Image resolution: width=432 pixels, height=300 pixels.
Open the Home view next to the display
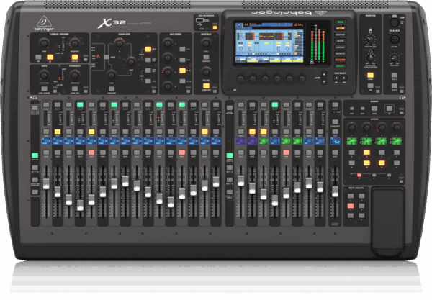tap(340, 23)
